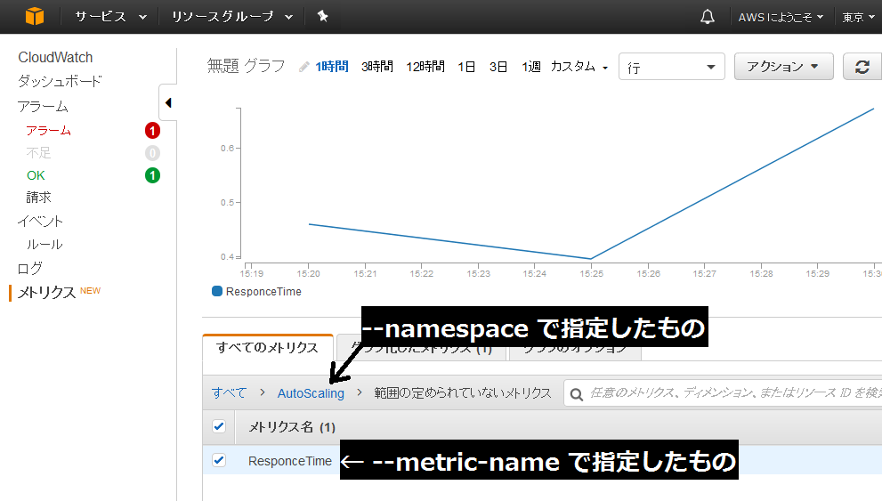Open the サービス dropdown menu

111,17
